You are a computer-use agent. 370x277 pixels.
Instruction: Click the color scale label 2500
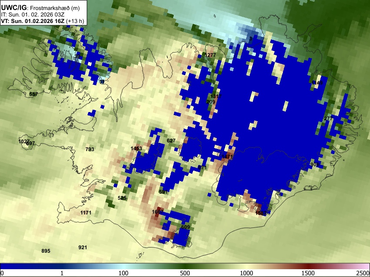tap(363, 273)
